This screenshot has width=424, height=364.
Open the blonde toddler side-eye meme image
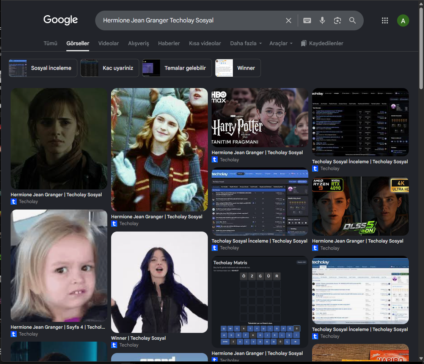coord(59,265)
